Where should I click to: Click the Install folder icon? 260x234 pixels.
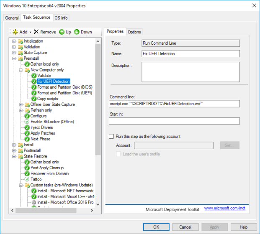click(21, 145)
